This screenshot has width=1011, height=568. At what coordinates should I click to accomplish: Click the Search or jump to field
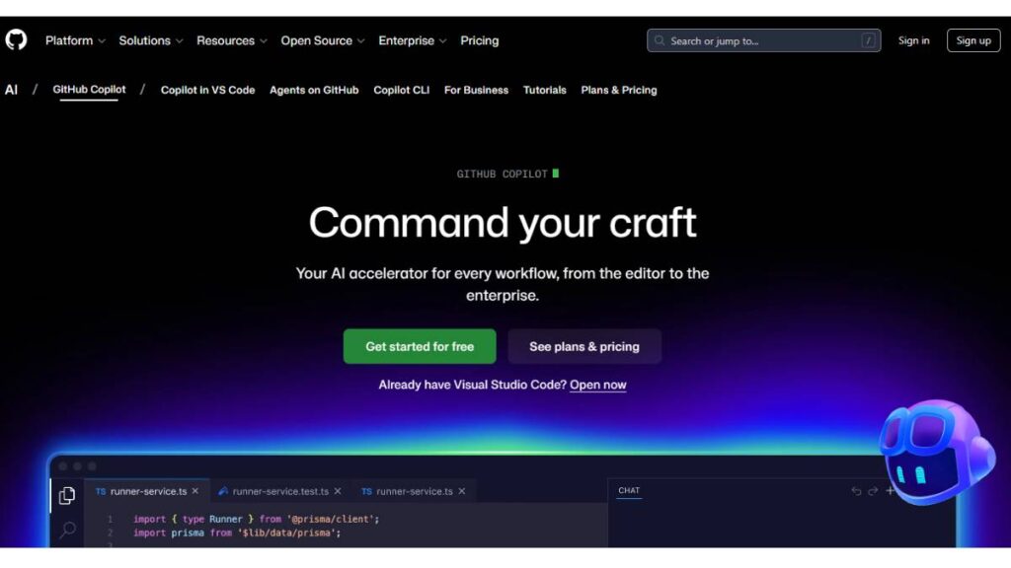[x=760, y=39]
